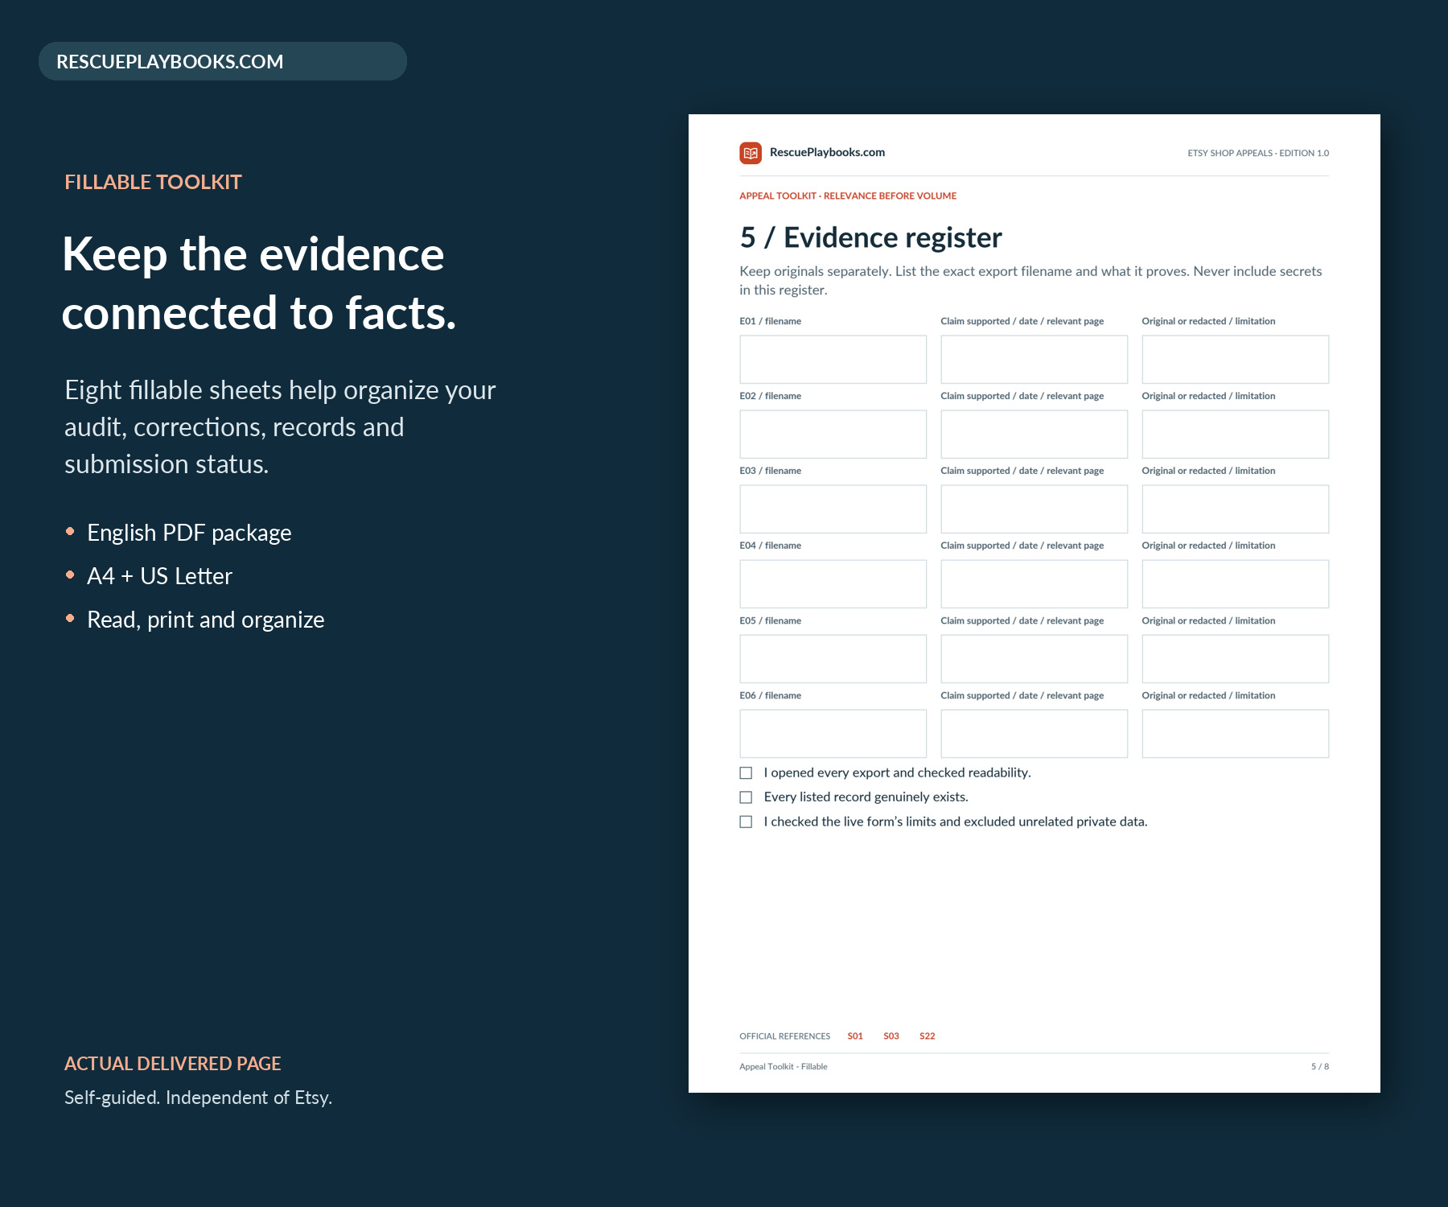Enable the 'live form's limits' checkbox
The image size is (1448, 1207).
(746, 822)
